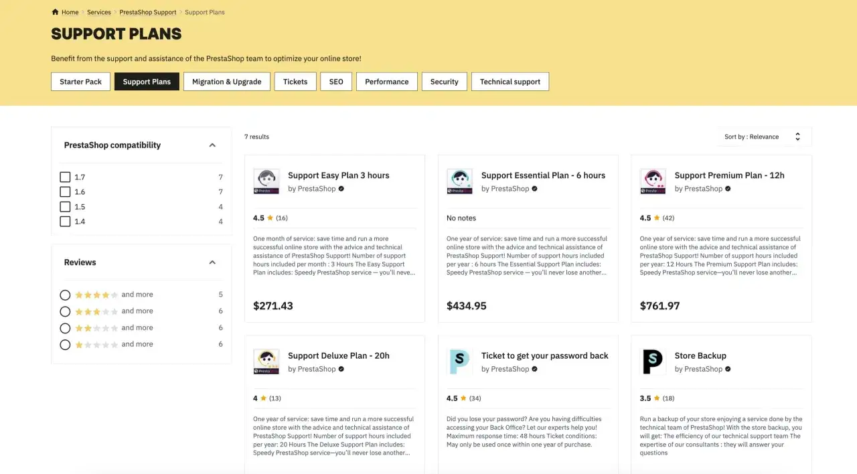857x474 pixels.
Task: Select two stars and more review filter
Action: 65,328
